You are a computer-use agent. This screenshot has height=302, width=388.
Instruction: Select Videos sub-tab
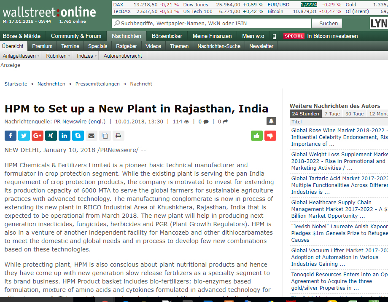[x=153, y=46]
